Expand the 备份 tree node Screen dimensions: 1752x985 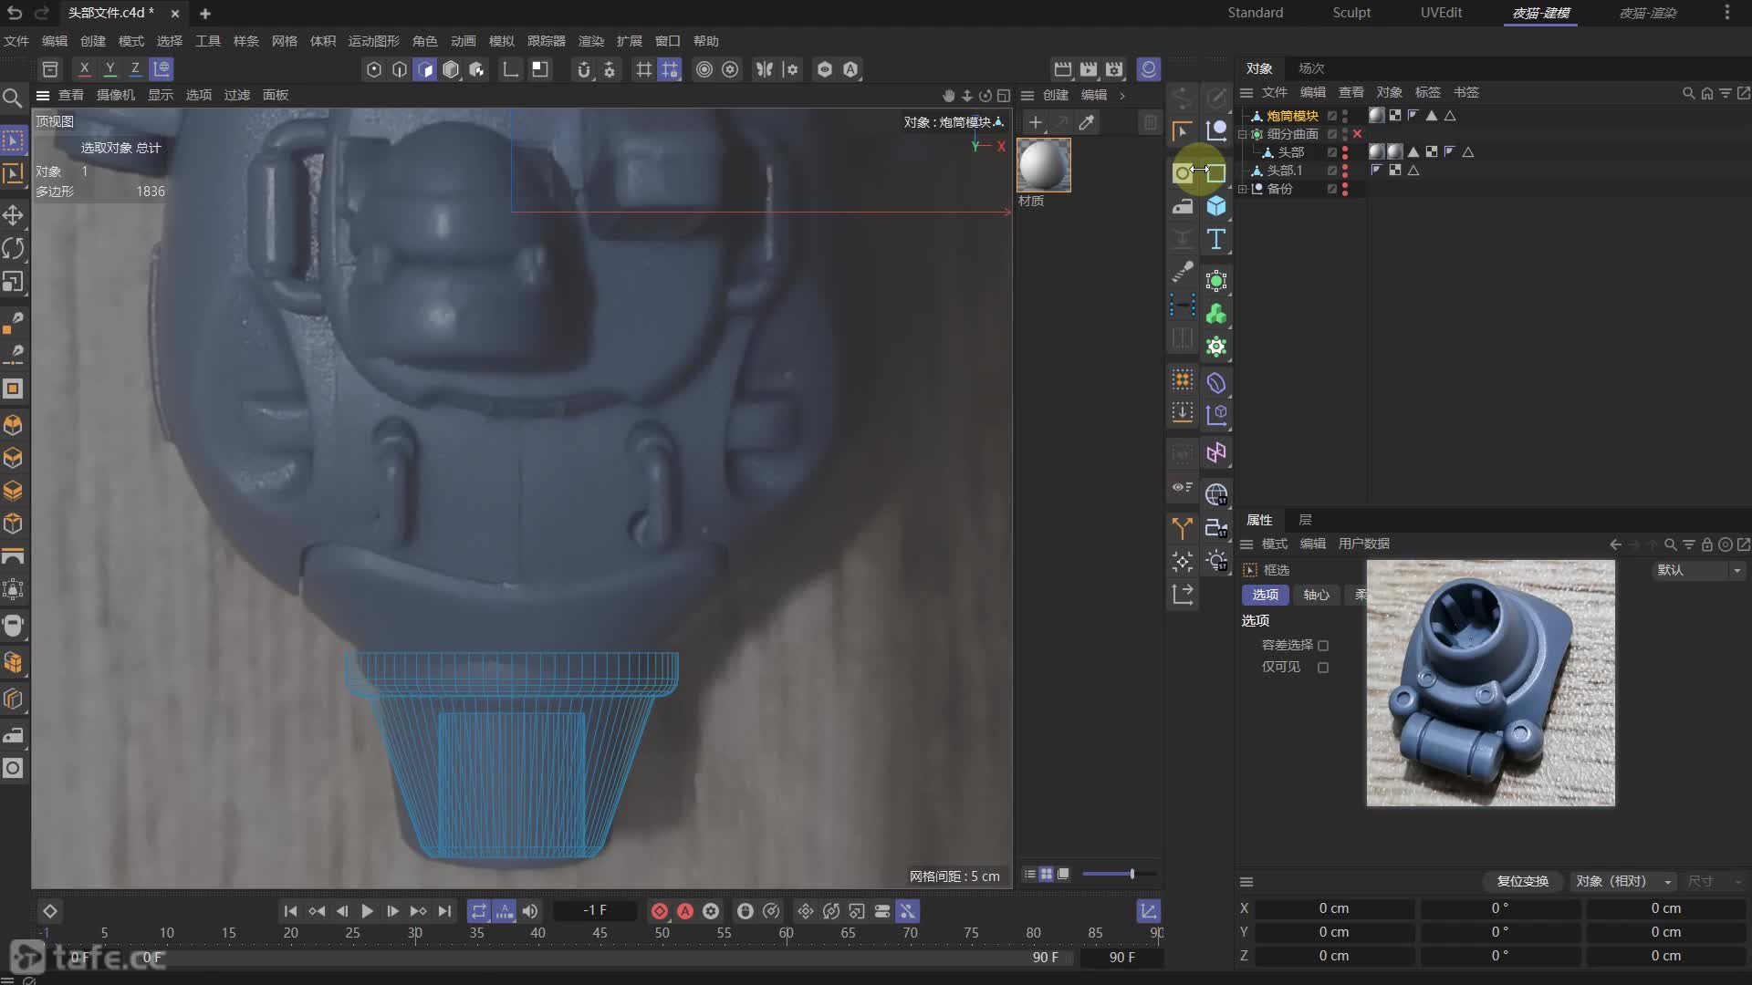click(1242, 189)
